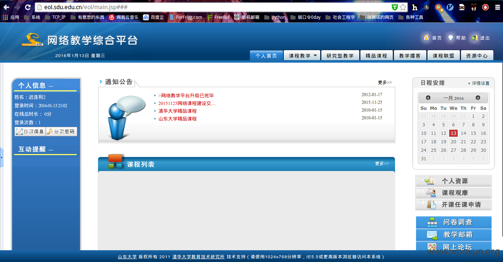This screenshot has height=262, width=503.
Task: Click the 个人资源 icon button
Action: pos(454,181)
